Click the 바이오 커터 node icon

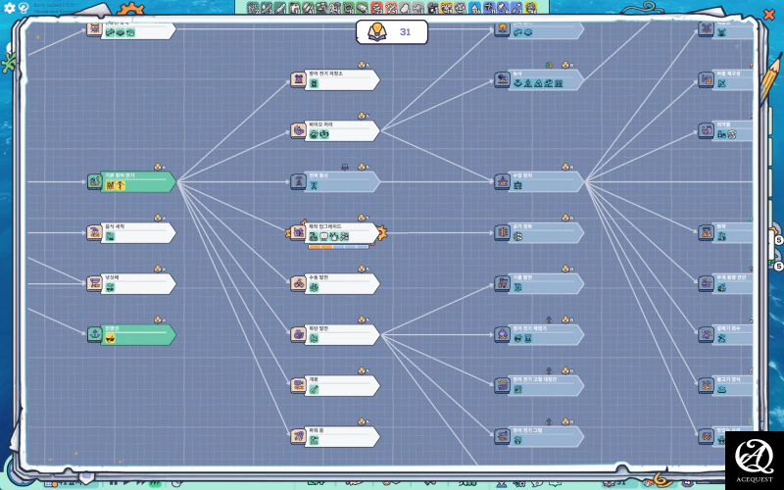tap(299, 130)
